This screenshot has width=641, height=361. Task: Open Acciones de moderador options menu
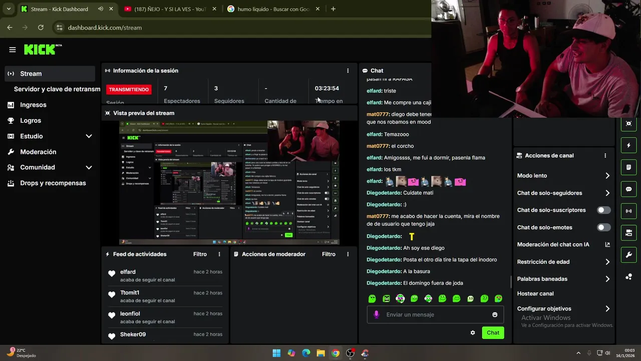pyautogui.click(x=348, y=254)
